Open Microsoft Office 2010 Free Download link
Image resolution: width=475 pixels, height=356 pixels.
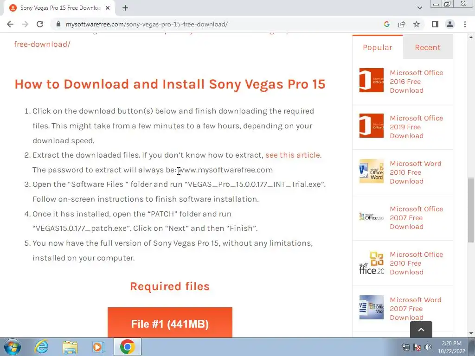pyautogui.click(x=417, y=263)
